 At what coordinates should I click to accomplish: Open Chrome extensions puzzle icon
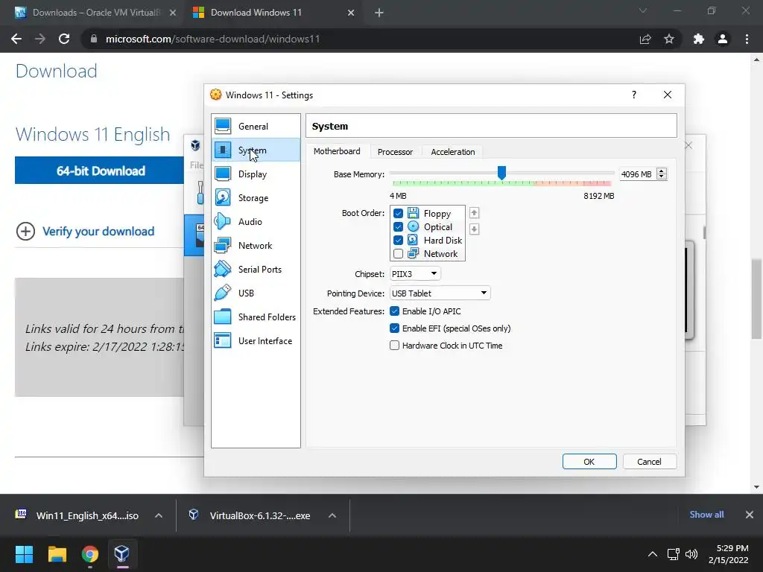pyautogui.click(x=699, y=39)
